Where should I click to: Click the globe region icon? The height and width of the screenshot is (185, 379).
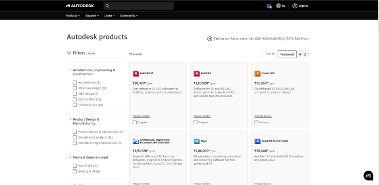pyautogui.click(x=279, y=6)
